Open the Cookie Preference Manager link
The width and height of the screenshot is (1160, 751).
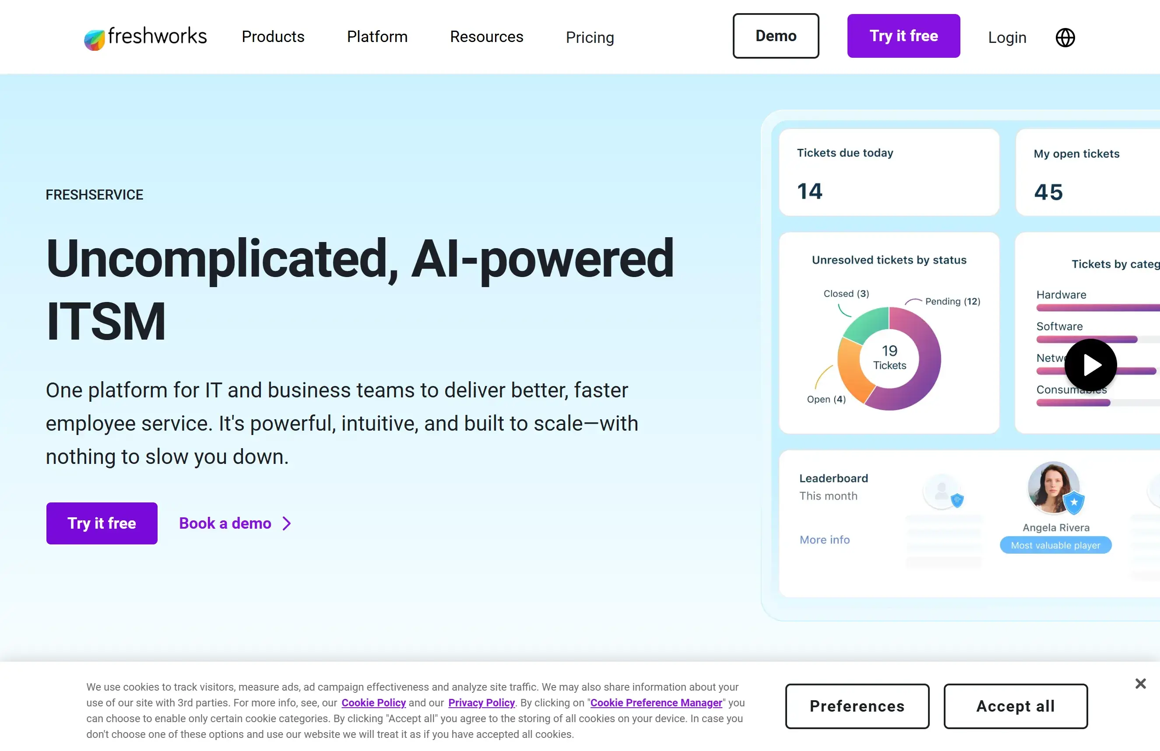[656, 703]
